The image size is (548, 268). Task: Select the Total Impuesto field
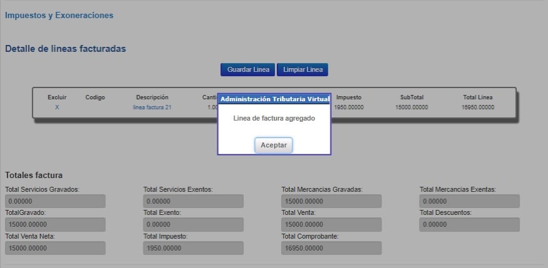(193, 248)
